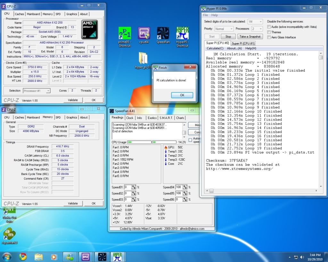Open the cpuz64 desktop icon
This screenshot has height=262, width=328.
(x=144, y=35)
